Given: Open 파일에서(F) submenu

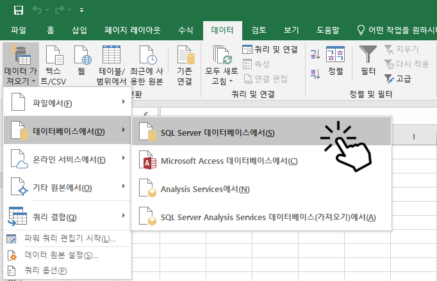Looking at the screenshot, I should coord(67,102).
